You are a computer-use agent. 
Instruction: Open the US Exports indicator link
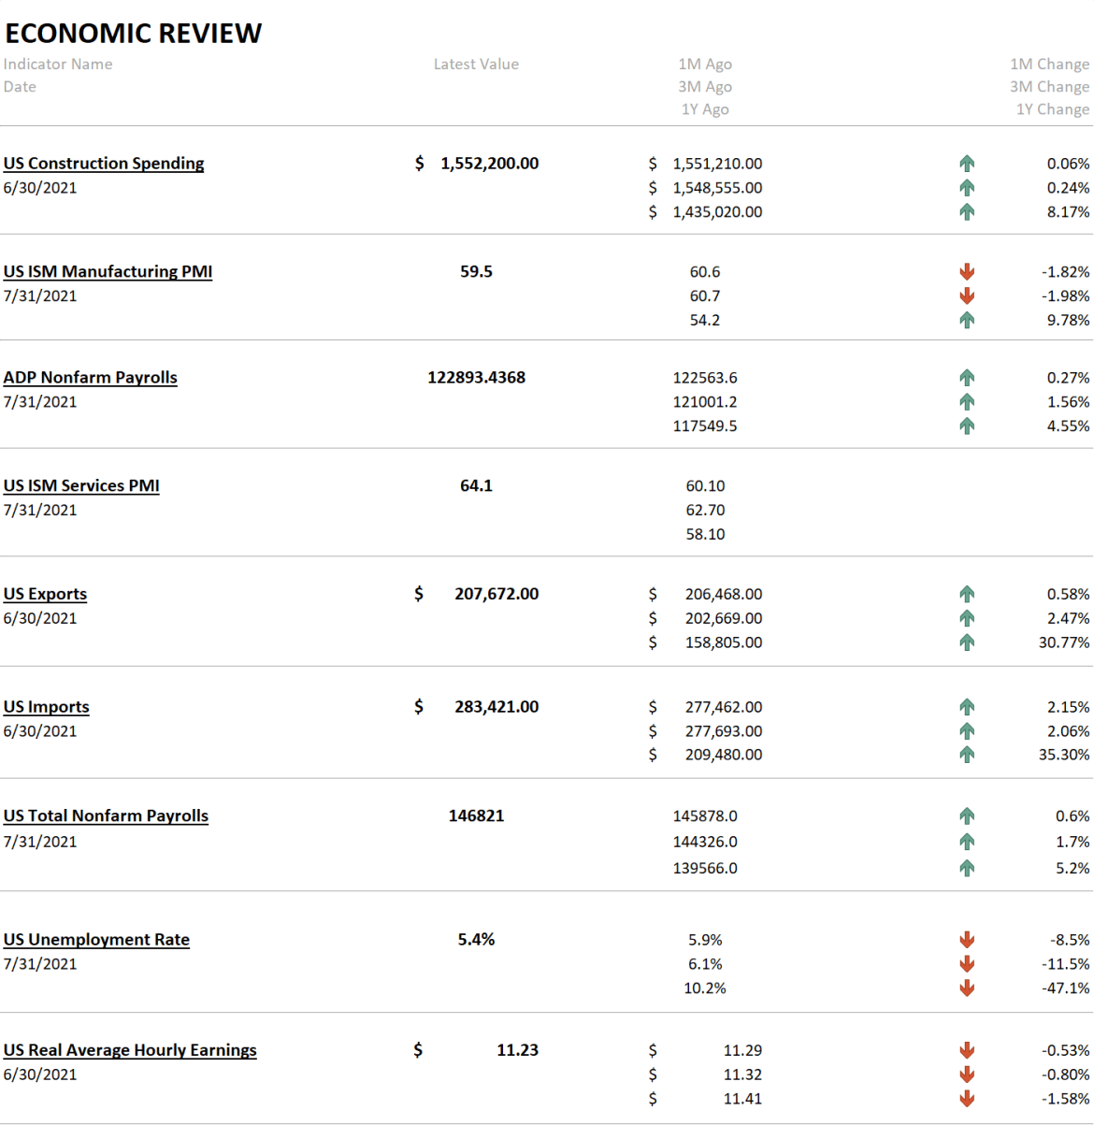[45, 595]
